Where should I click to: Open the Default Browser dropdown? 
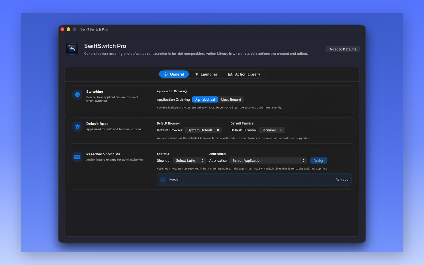coord(203,130)
